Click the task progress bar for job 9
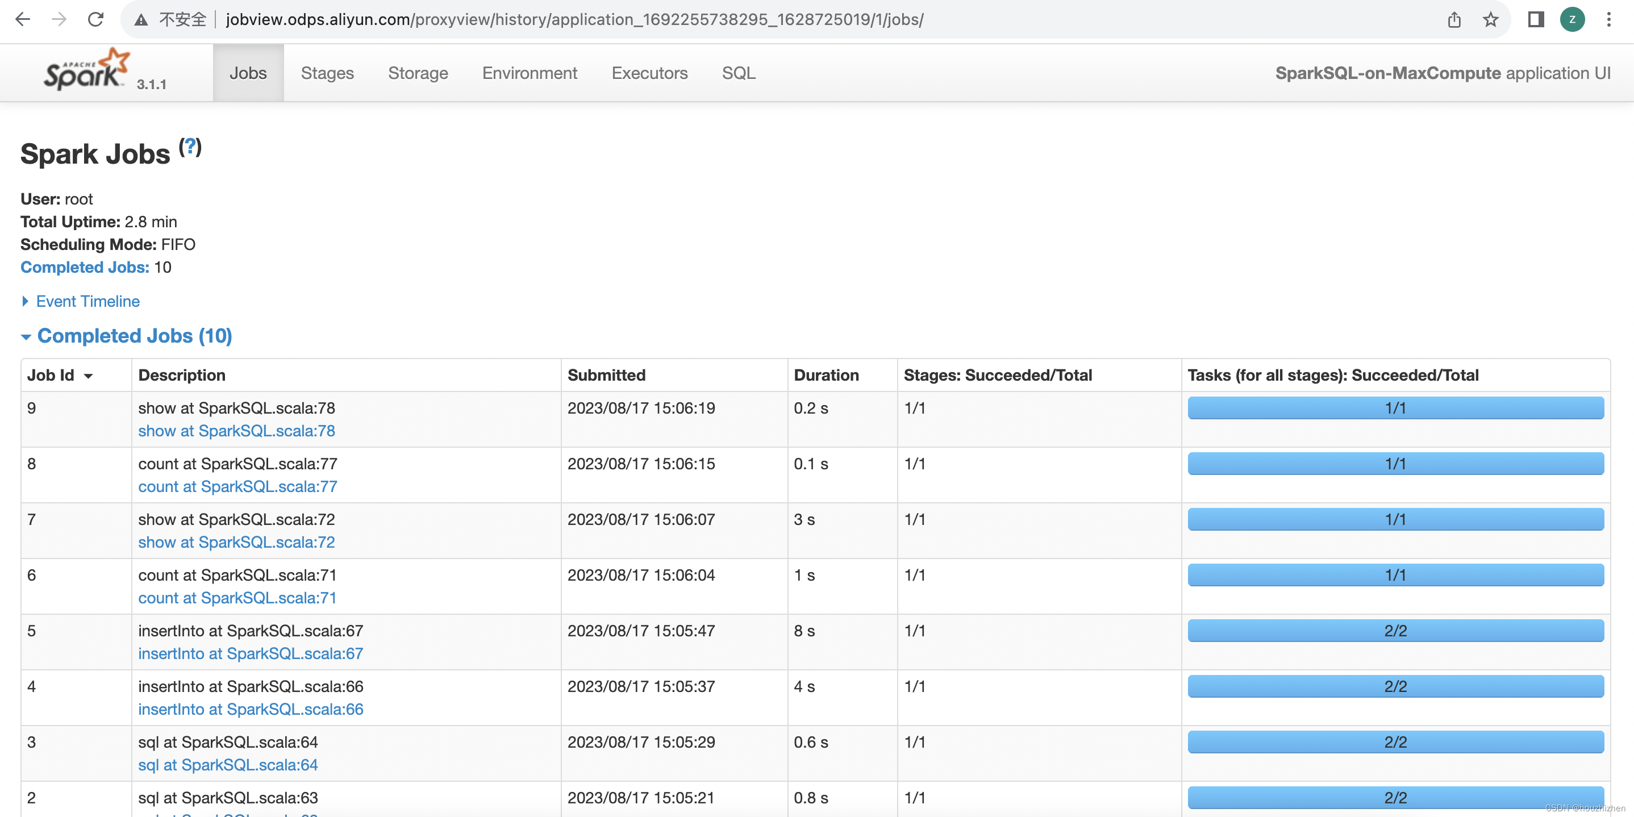 [1395, 408]
